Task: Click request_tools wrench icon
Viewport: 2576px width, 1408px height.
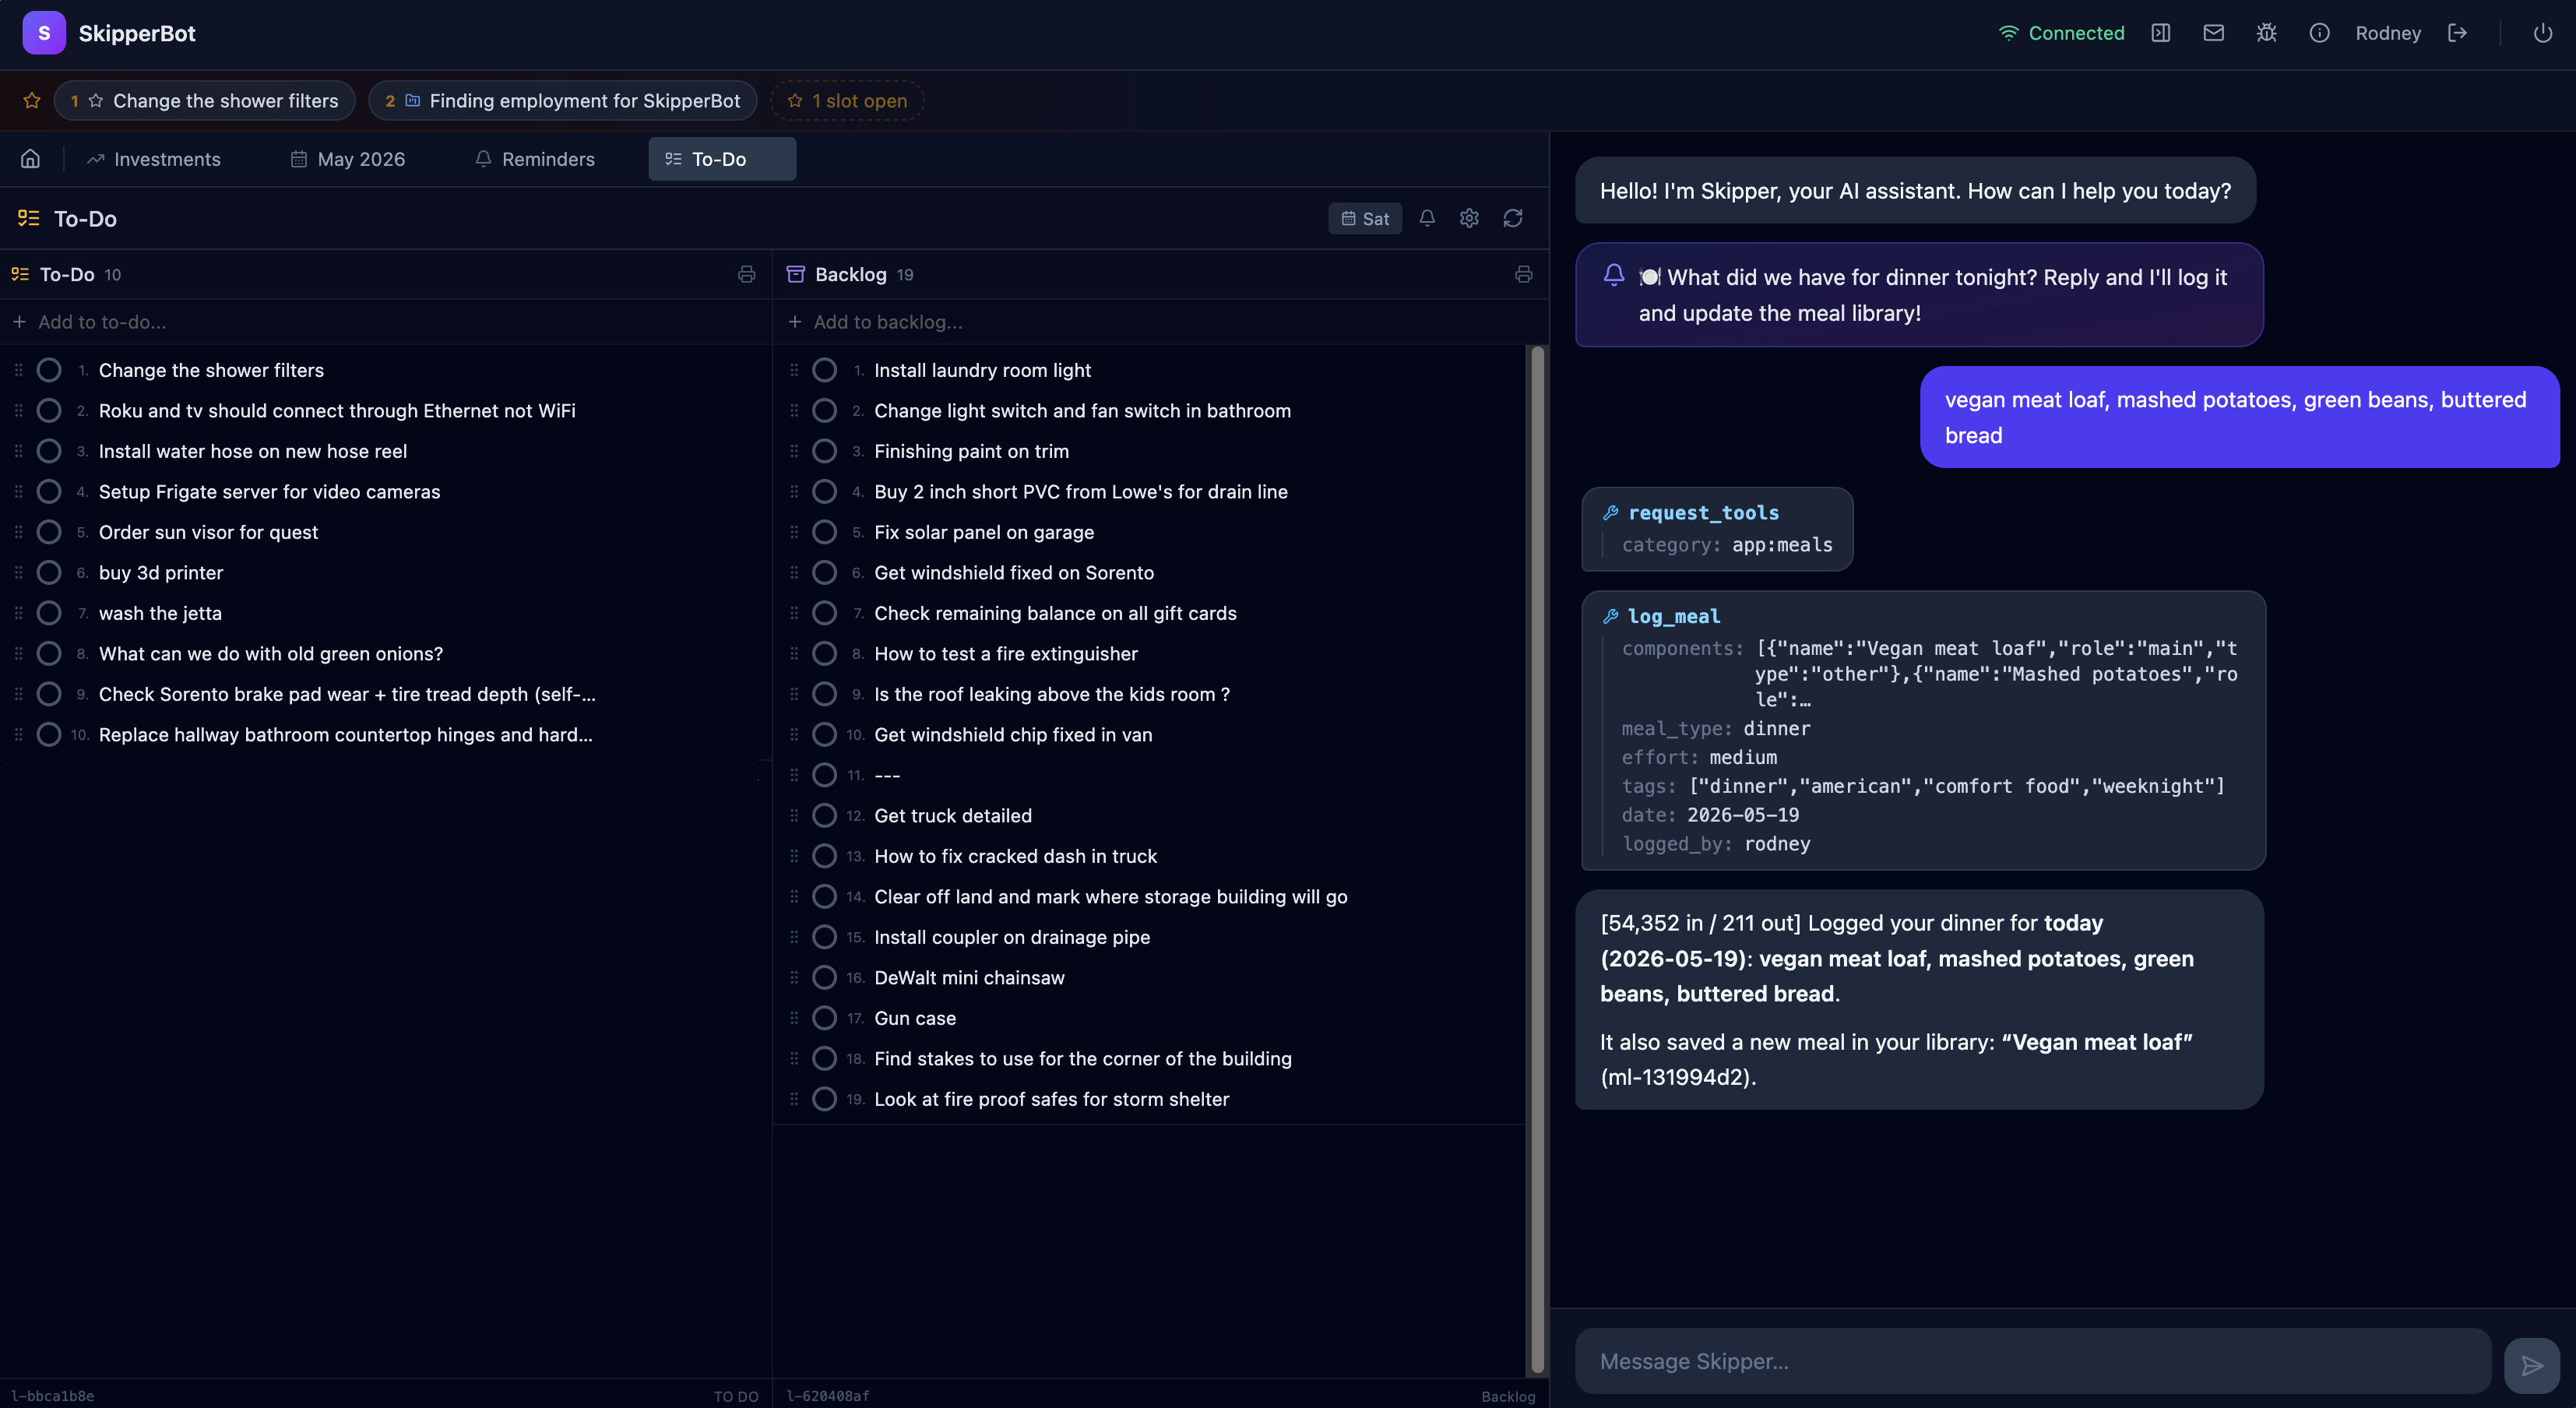Action: (x=1610, y=513)
